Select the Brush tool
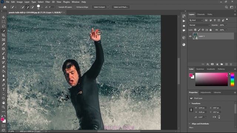Screen dimensions: 237x133 click(x=3, y=53)
